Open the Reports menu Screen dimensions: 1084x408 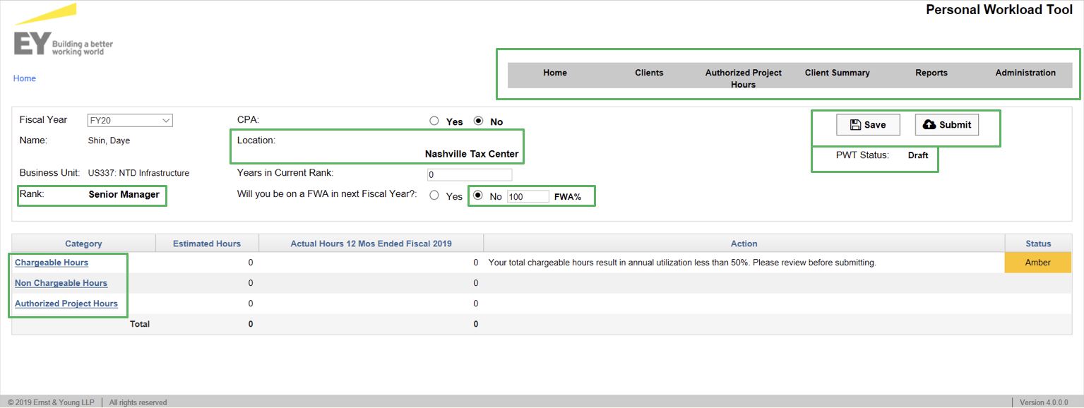(x=931, y=73)
